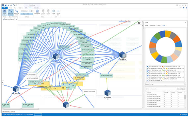Click application logo icon in title bar
This screenshot has width=189, height=122.
(3, 5)
